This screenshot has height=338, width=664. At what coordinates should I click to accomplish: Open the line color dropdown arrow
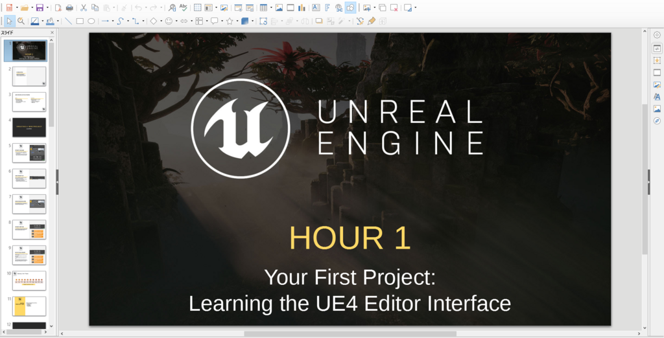[x=42, y=21]
